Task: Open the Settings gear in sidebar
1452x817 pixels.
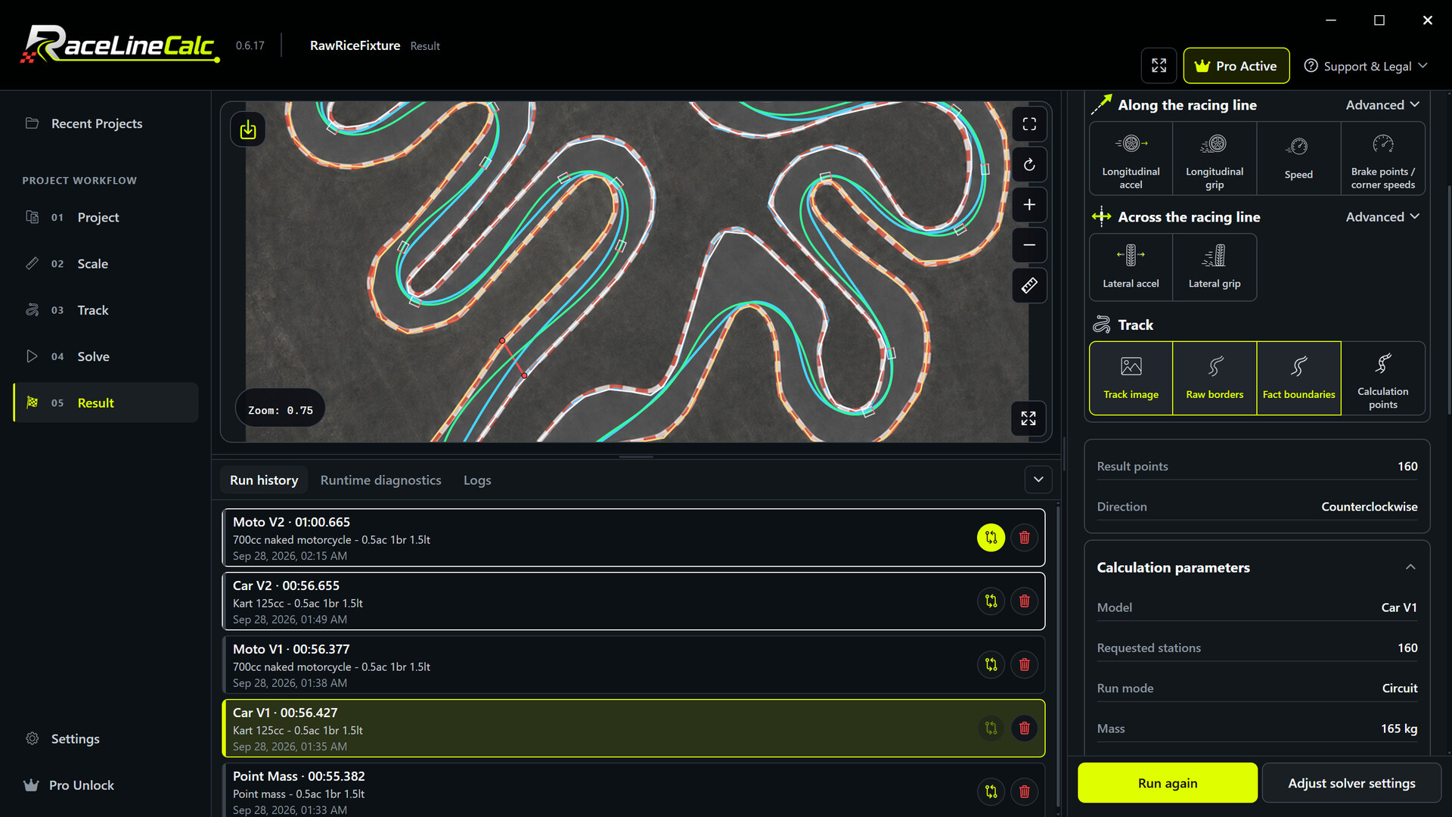Action: pyautogui.click(x=33, y=738)
